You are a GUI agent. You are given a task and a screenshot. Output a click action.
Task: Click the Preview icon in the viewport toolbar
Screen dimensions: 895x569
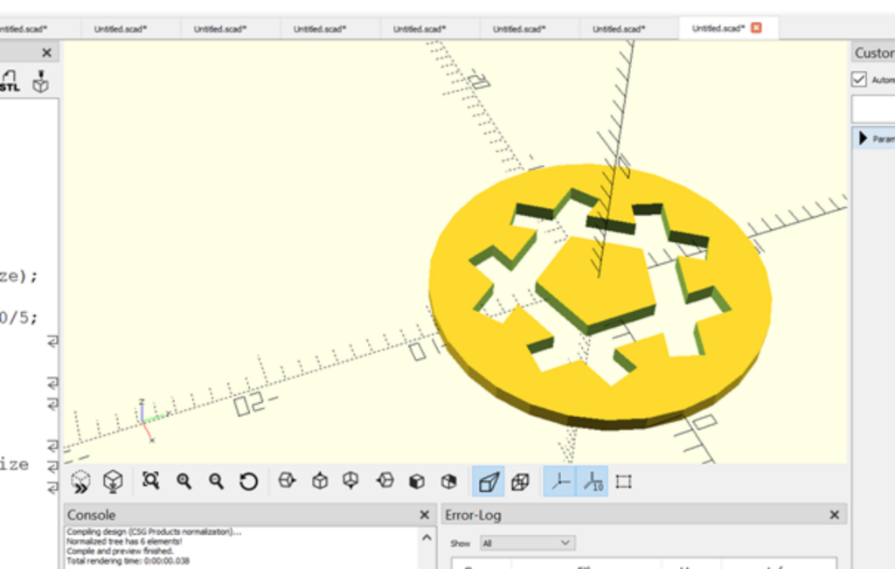point(80,482)
